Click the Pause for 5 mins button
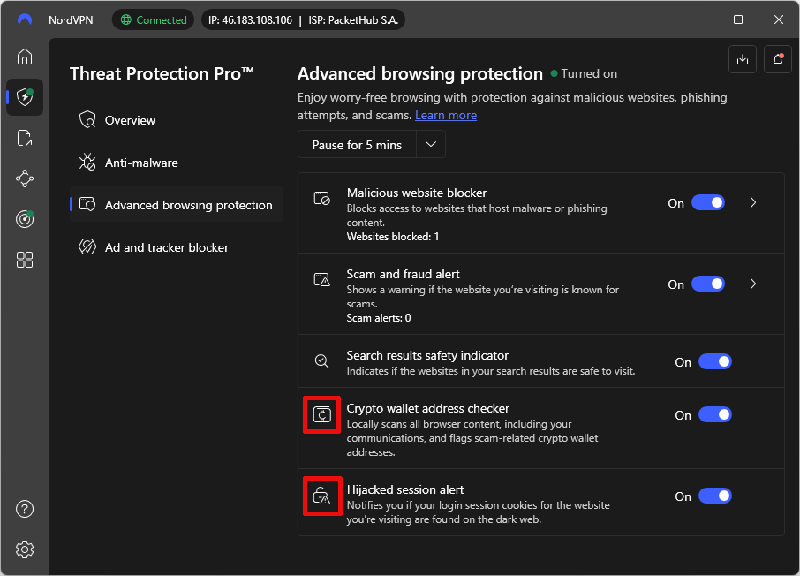 (357, 145)
